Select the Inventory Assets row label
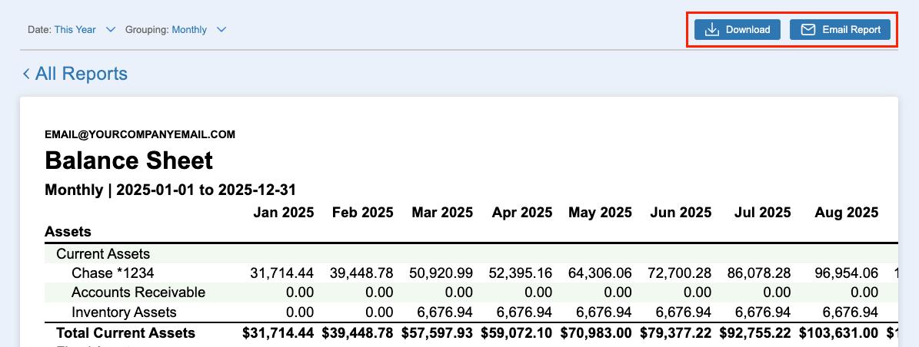 [x=124, y=312]
